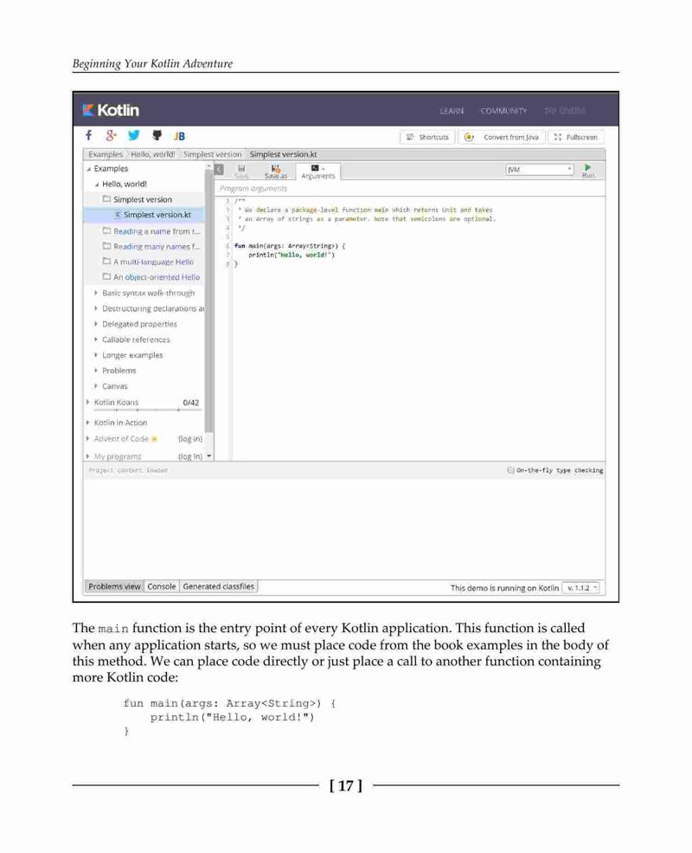The image size is (692, 853).
Task: Click Examples breadcrumb
Action: [106, 154]
